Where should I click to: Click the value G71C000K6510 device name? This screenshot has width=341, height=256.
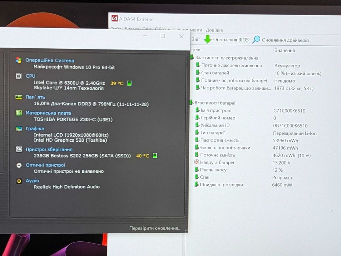(x=289, y=111)
